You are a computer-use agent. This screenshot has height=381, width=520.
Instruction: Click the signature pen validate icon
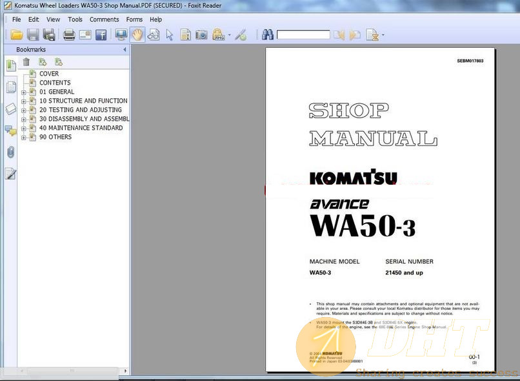click(241, 35)
